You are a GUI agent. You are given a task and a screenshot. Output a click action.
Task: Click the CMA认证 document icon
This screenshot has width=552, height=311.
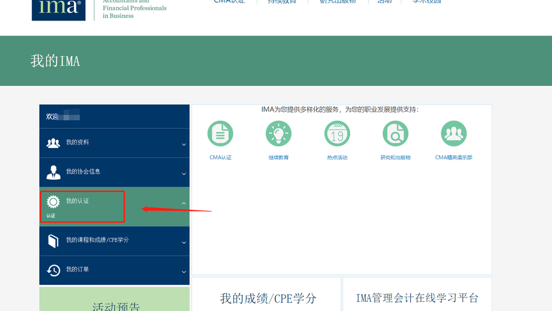tap(220, 134)
